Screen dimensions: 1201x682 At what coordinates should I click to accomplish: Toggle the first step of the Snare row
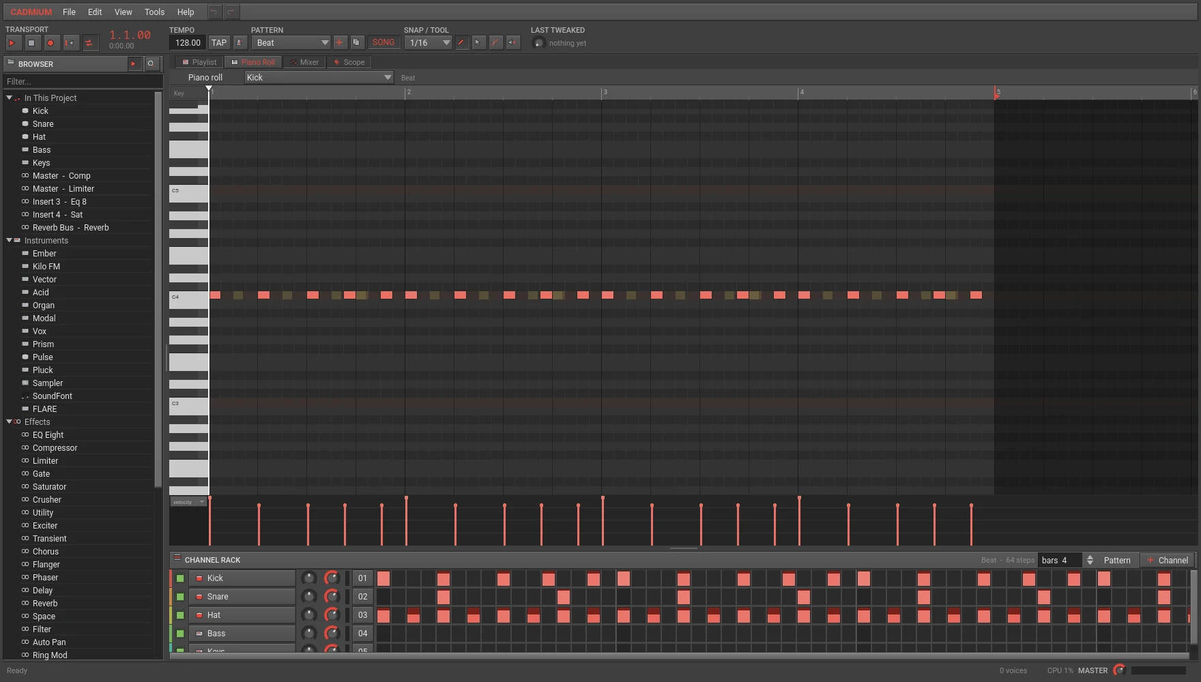point(384,597)
